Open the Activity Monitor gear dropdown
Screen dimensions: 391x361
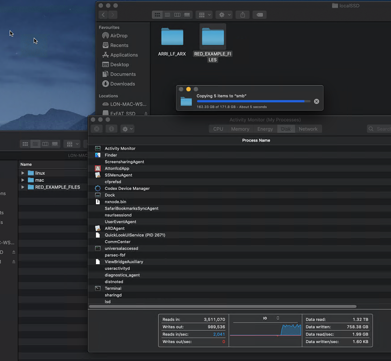(x=127, y=129)
